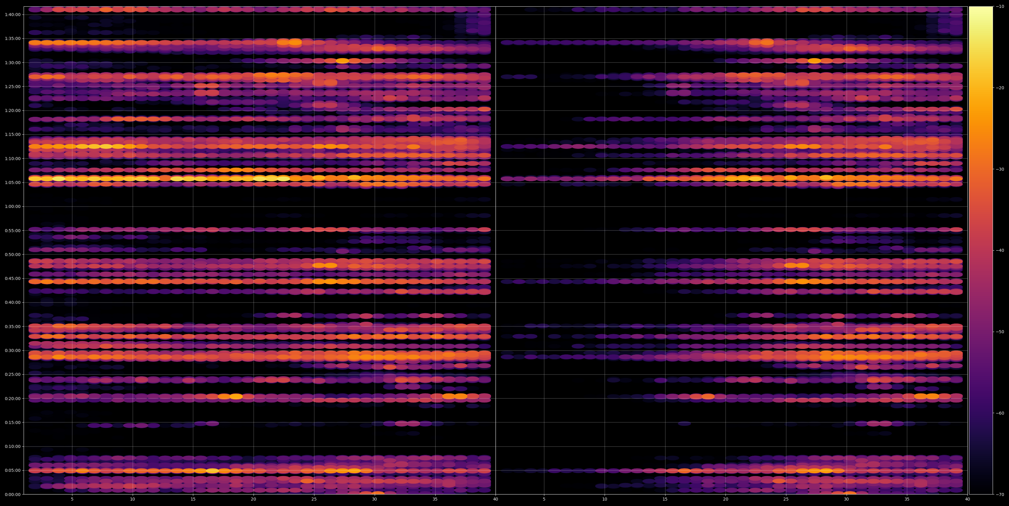Click the −50 colorbar scale label

(1000, 332)
